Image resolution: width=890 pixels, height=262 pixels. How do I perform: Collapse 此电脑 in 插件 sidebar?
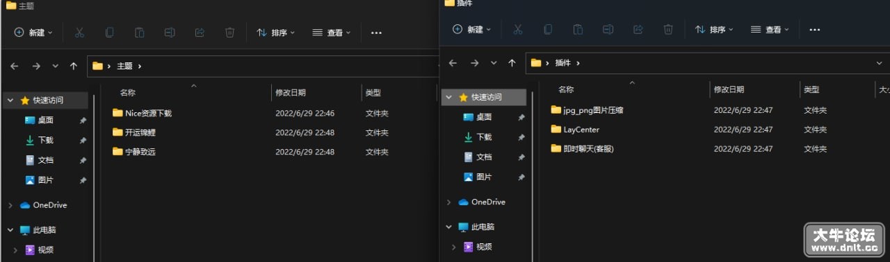point(449,227)
